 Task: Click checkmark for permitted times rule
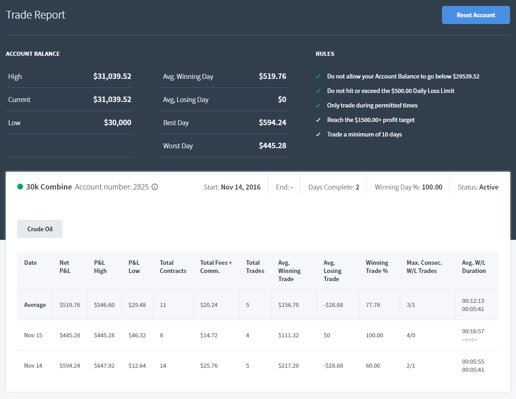318,106
